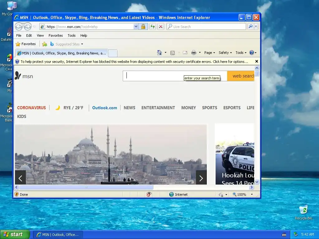Click the horizontal scrollbar thumb
This screenshot has width=319, height=239.
pyautogui.click(x=86, y=187)
